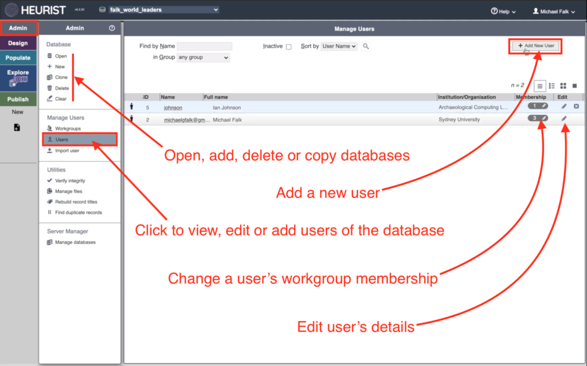Switch to Admin tab

18,28
